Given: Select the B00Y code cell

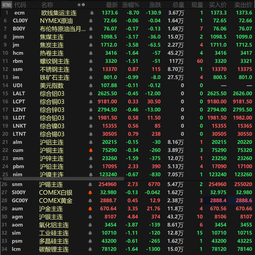Looking at the screenshot, I should [19, 29].
